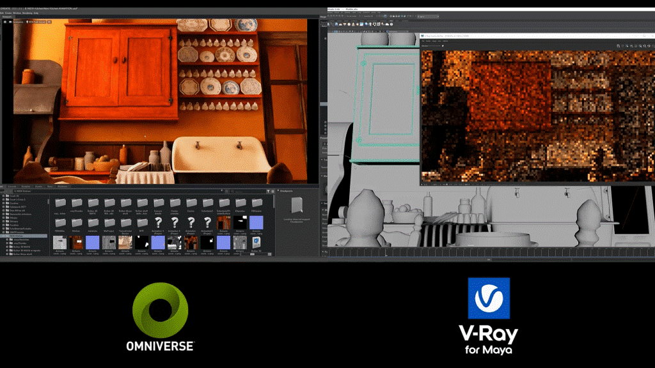This screenshot has height=368, width=655.
Task: Open the viewport settings gear icon
Action: pyautogui.click(x=5, y=22)
